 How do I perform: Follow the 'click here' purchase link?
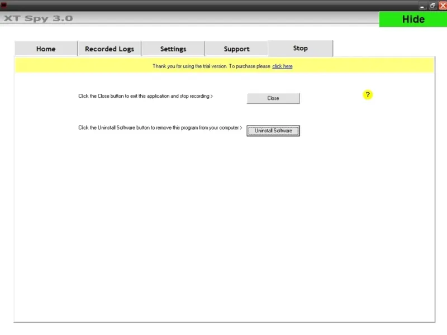point(282,66)
